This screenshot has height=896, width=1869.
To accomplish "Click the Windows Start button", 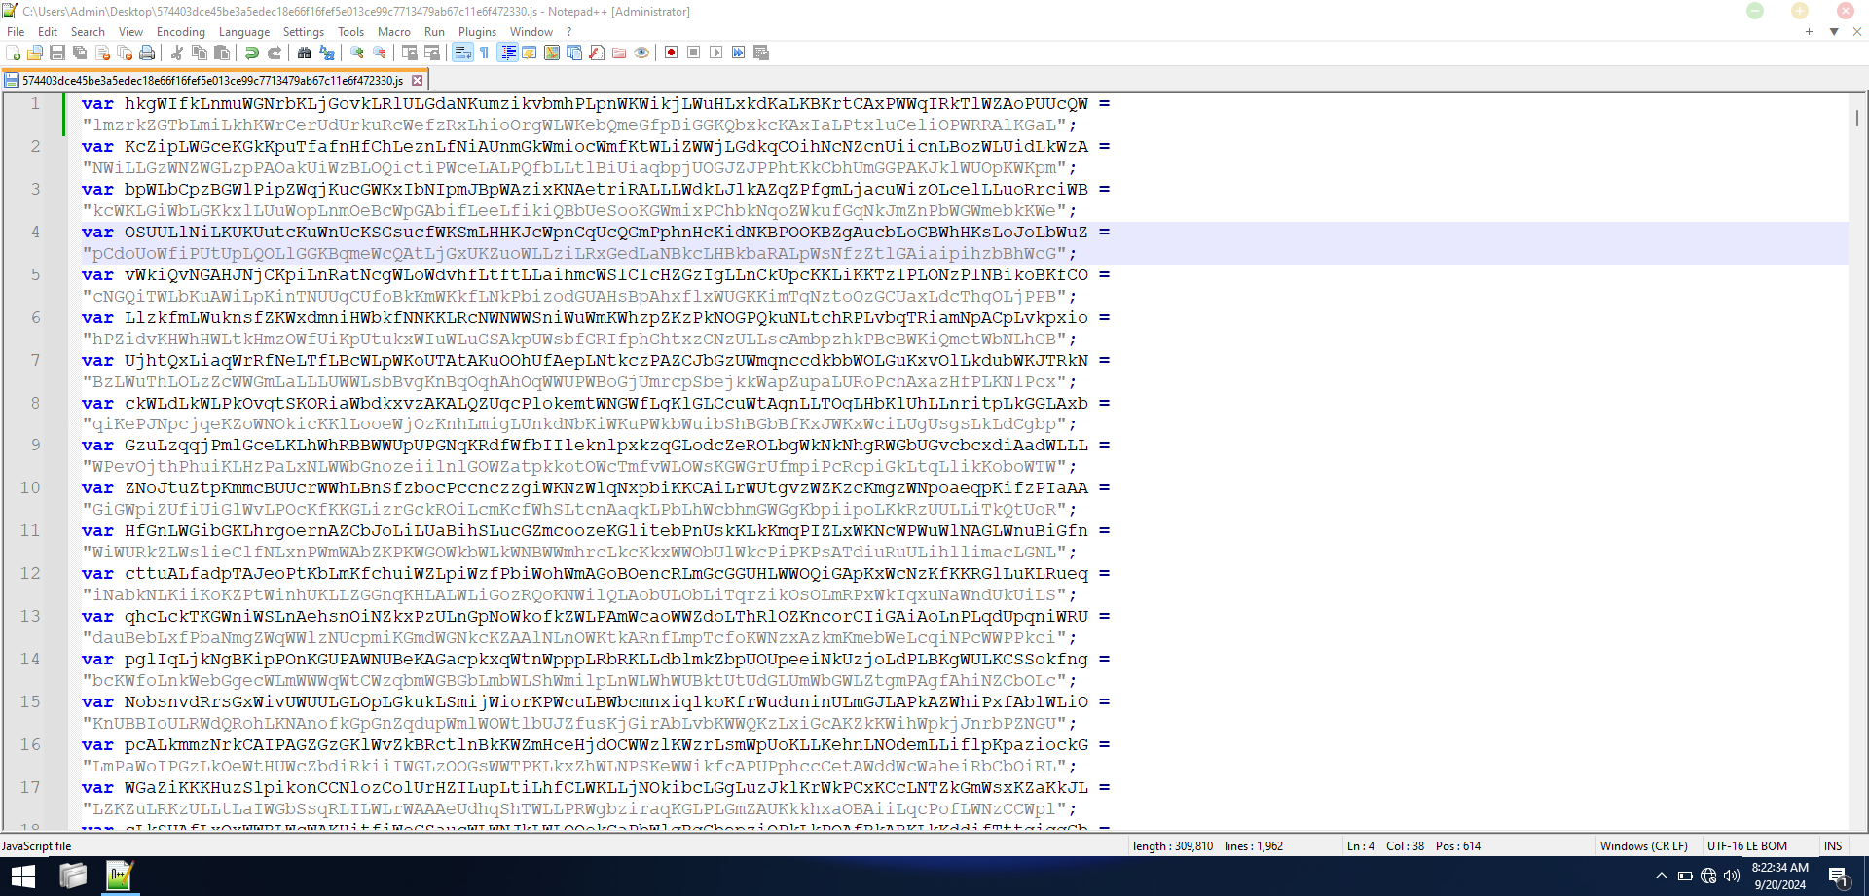I will click(x=23, y=877).
